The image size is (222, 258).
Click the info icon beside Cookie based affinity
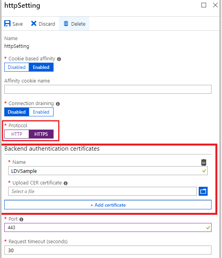pos(59,59)
